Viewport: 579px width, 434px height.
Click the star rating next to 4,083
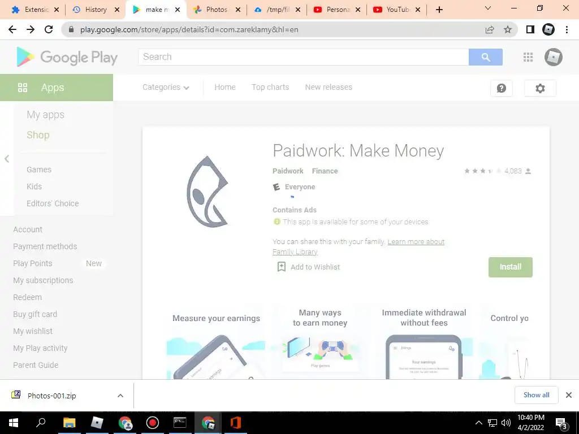pyautogui.click(x=483, y=171)
